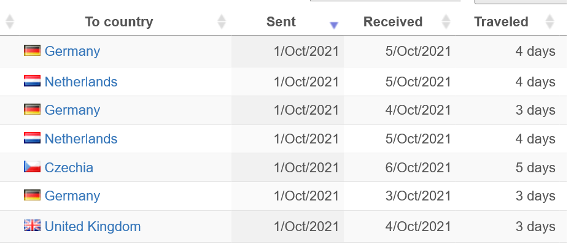Screen dimensions: 571x244
Task: Click the 6/Oct/2021 received date cell
Action: coord(418,167)
